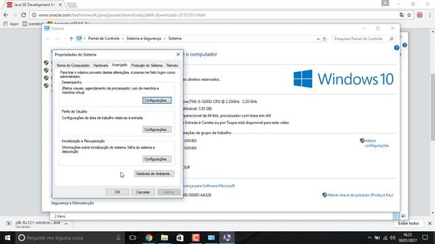Click the Control Panel taskbar icon
The image size is (435, 244).
click(211, 238)
